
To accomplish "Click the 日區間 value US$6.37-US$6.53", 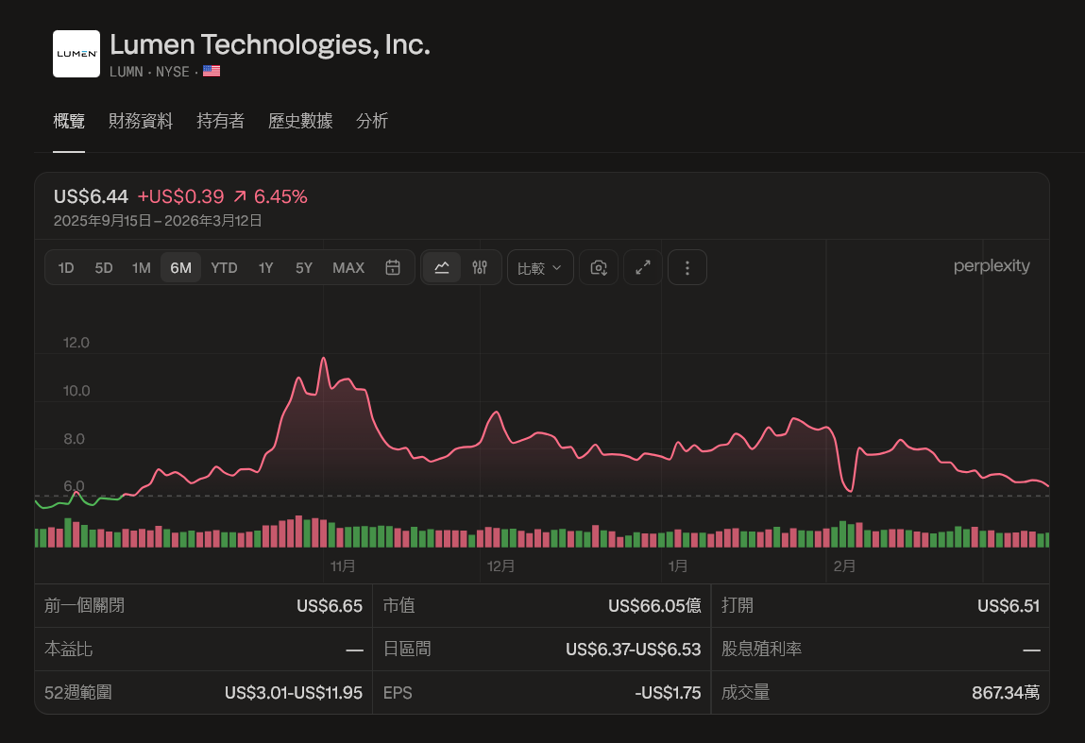I will 633,649.
